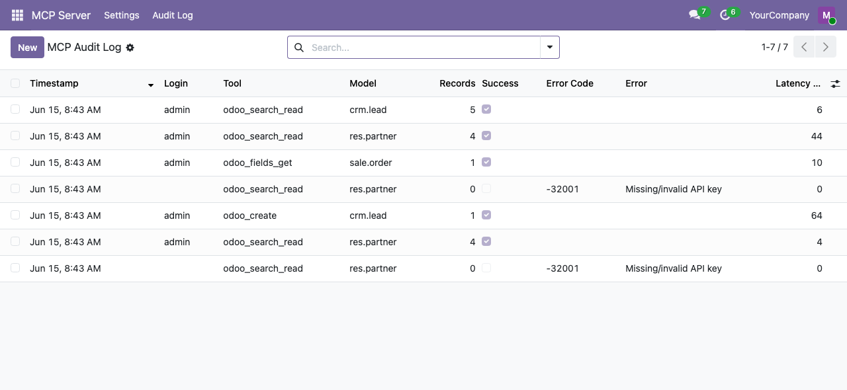Select the odoo_fields_get row checkbox

pyautogui.click(x=15, y=162)
